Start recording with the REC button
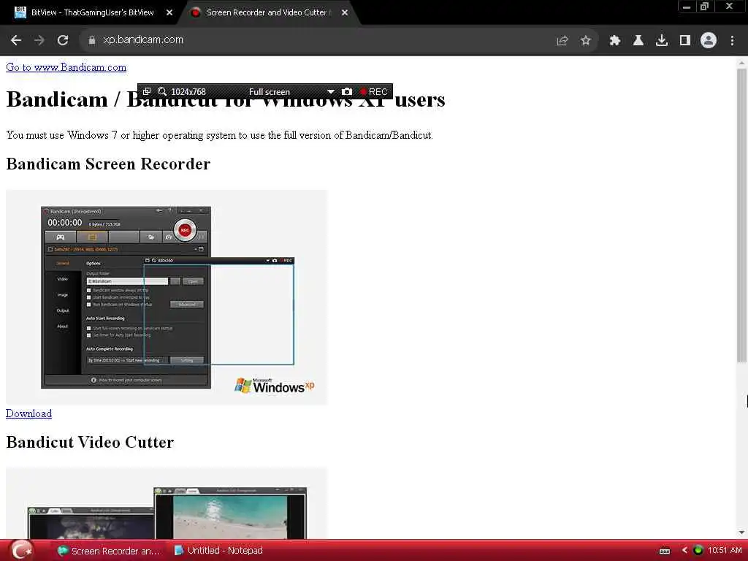 373,91
